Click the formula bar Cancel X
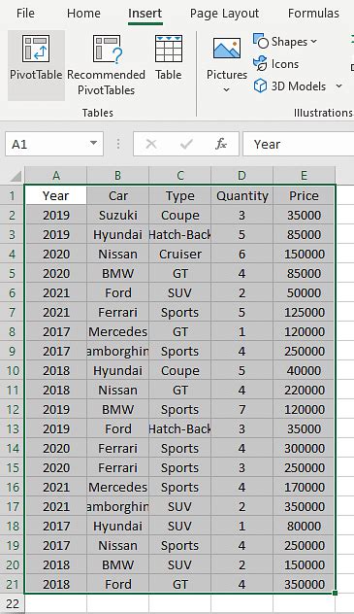Screen dimensions: 354x614 tap(151, 144)
